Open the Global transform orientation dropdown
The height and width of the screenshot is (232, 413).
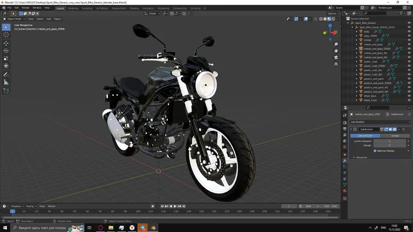coord(152,13)
